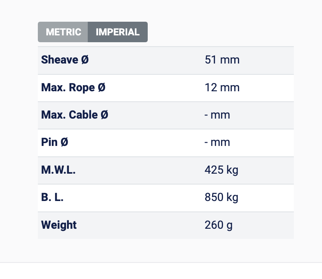This screenshot has height=279, width=322.
Task: Click the Ø symbol after Sheave
Action: point(85,60)
